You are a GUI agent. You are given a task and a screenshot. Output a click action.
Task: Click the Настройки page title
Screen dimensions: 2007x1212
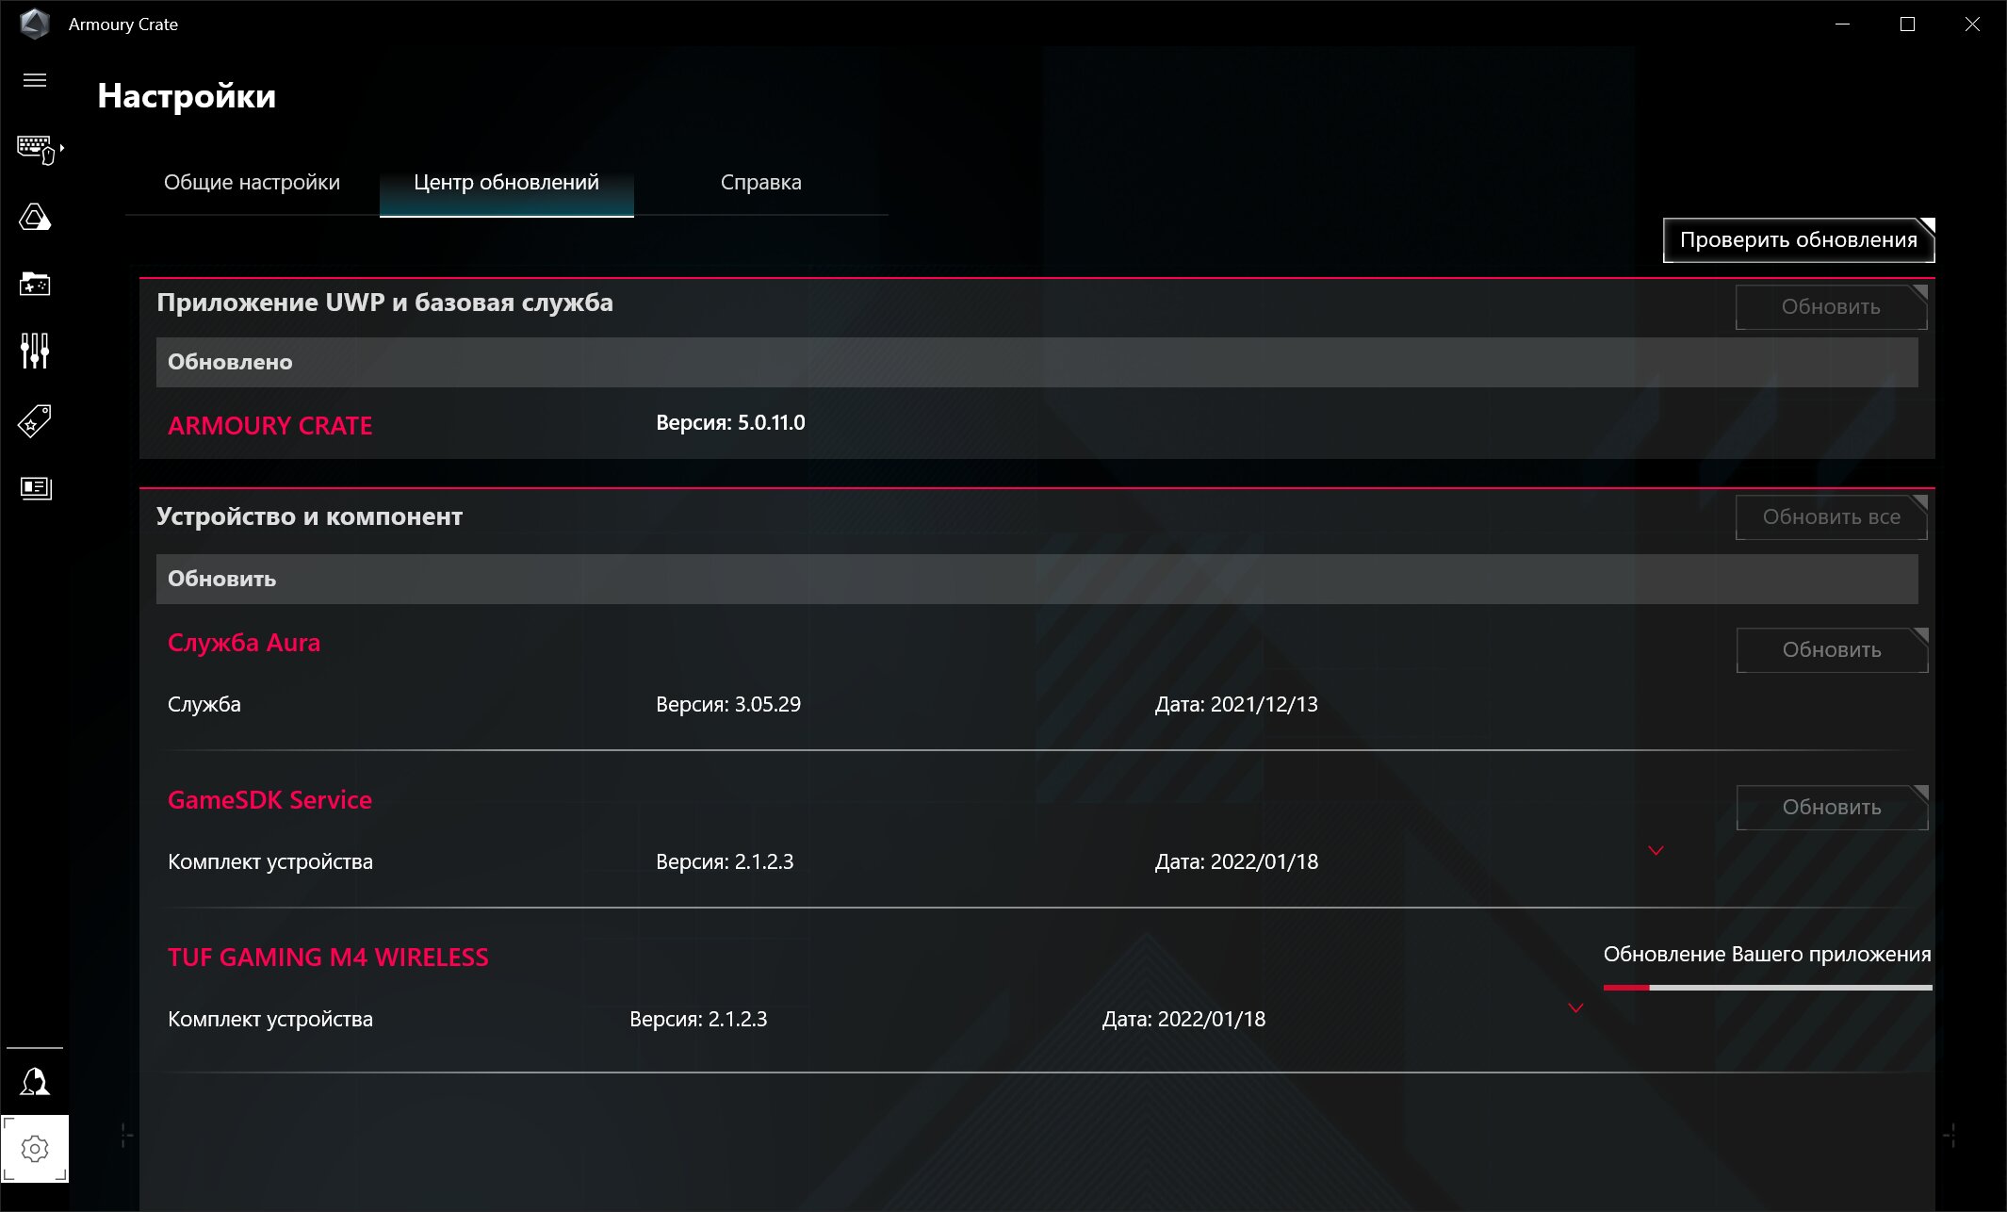(x=187, y=96)
